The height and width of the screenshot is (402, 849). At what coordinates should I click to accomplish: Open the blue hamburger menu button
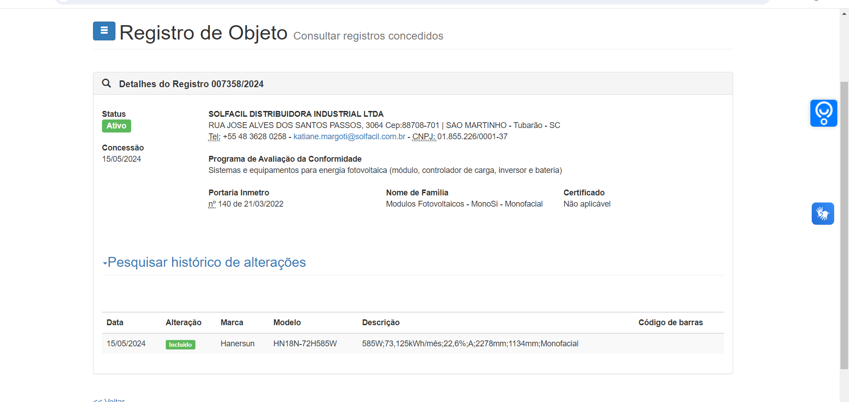pyautogui.click(x=104, y=31)
